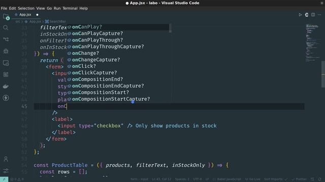
Task: Choose onChange? suggestion
Action: pos(118,53)
